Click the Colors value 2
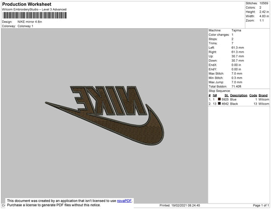Image resolution: width=271 pixels, height=209 pixels. pos(260,8)
